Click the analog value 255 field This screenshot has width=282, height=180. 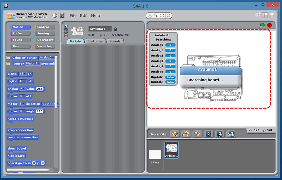40,89
